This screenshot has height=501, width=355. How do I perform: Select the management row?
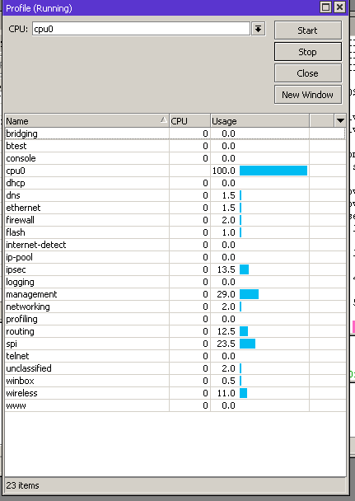point(175,294)
